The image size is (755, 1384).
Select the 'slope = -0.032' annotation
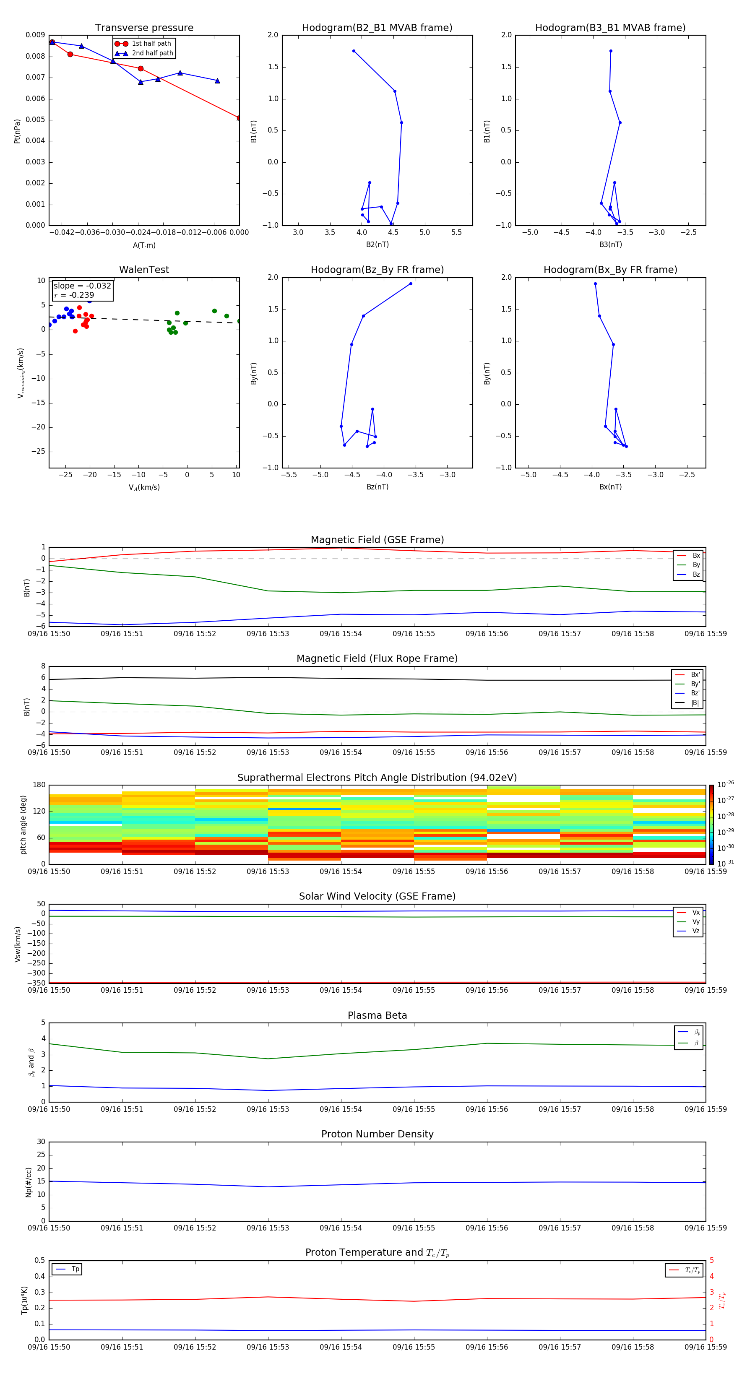click(x=82, y=286)
